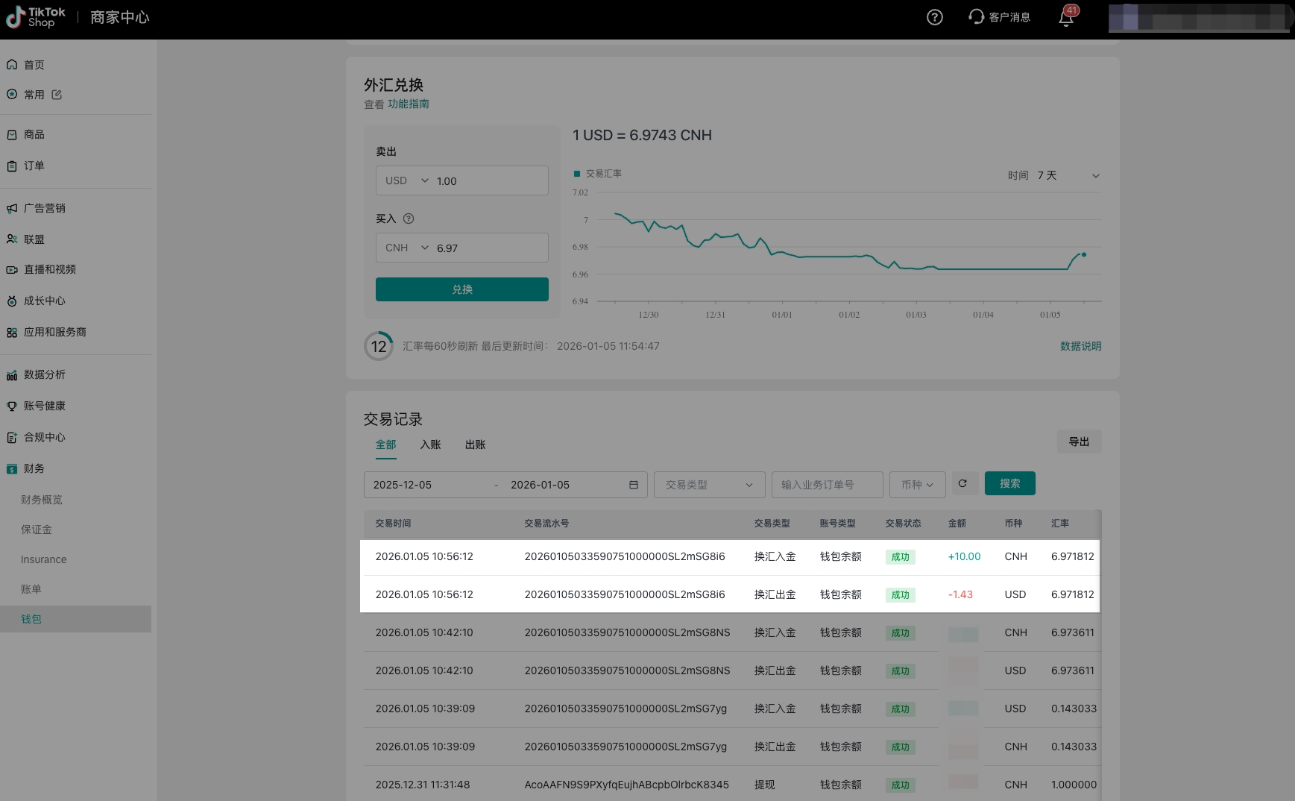Open the notifications bell icon
The image size is (1295, 801).
(1066, 18)
